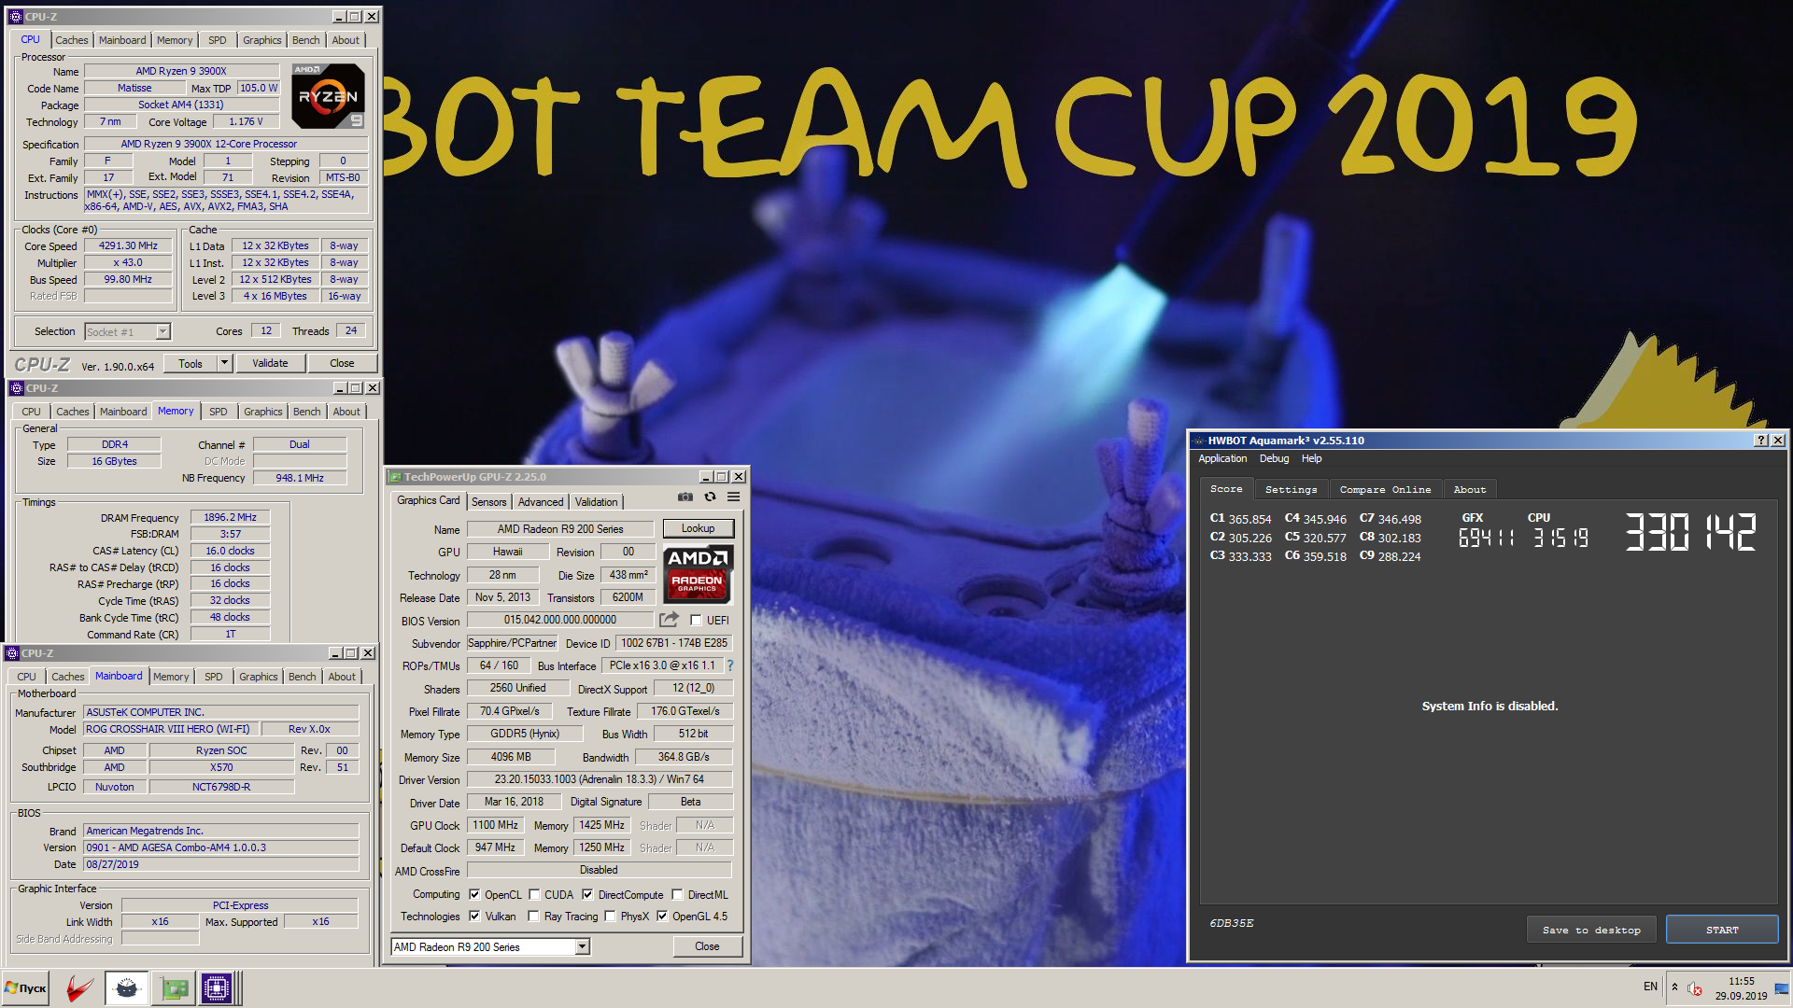Click the EN language indicator
Image resolution: width=1793 pixels, height=1008 pixels.
click(x=1650, y=987)
